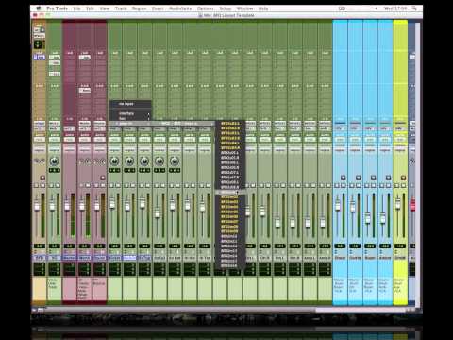Viewport: 453px width, 340px height.
Task: Click the volume readout under the first blue fader
Action: [x=340, y=246]
